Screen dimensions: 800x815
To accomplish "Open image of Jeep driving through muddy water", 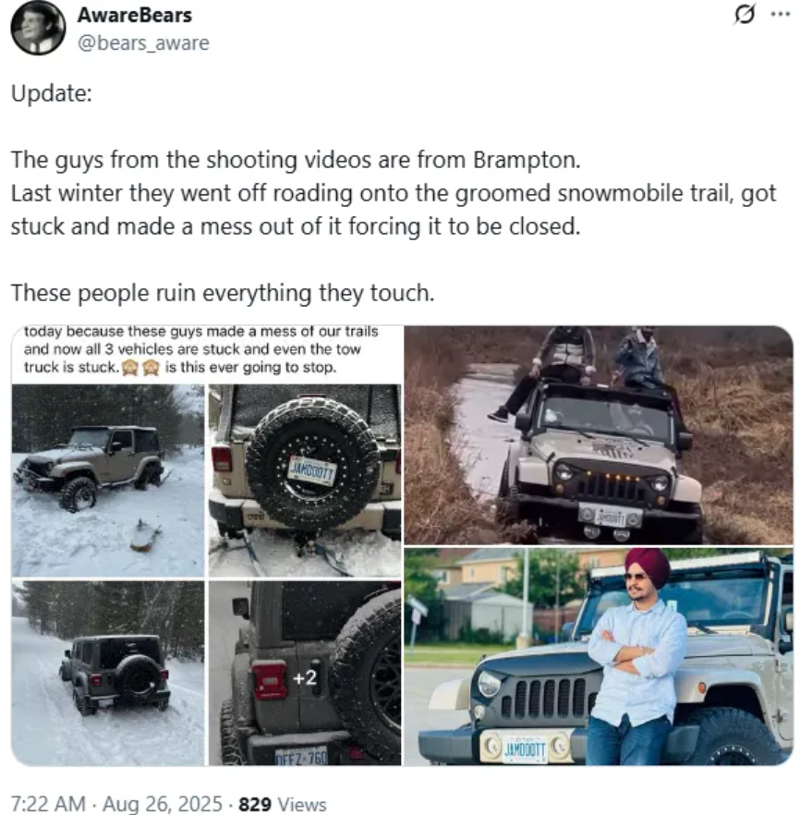I will [x=598, y=434].
